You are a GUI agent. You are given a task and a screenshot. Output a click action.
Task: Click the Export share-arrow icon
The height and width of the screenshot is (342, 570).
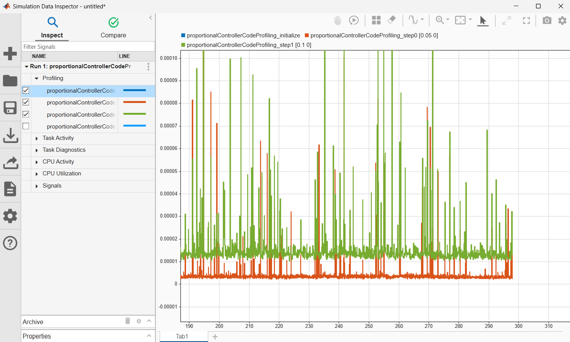(10, 162)
